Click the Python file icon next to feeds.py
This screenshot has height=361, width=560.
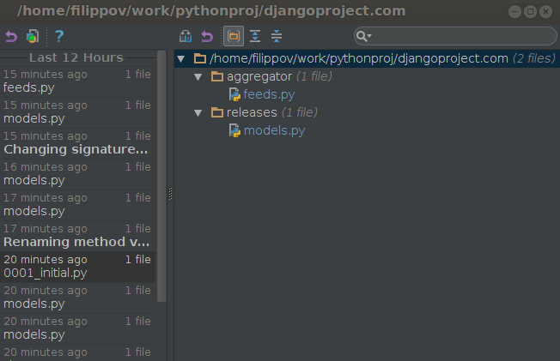tap(234, 94)
